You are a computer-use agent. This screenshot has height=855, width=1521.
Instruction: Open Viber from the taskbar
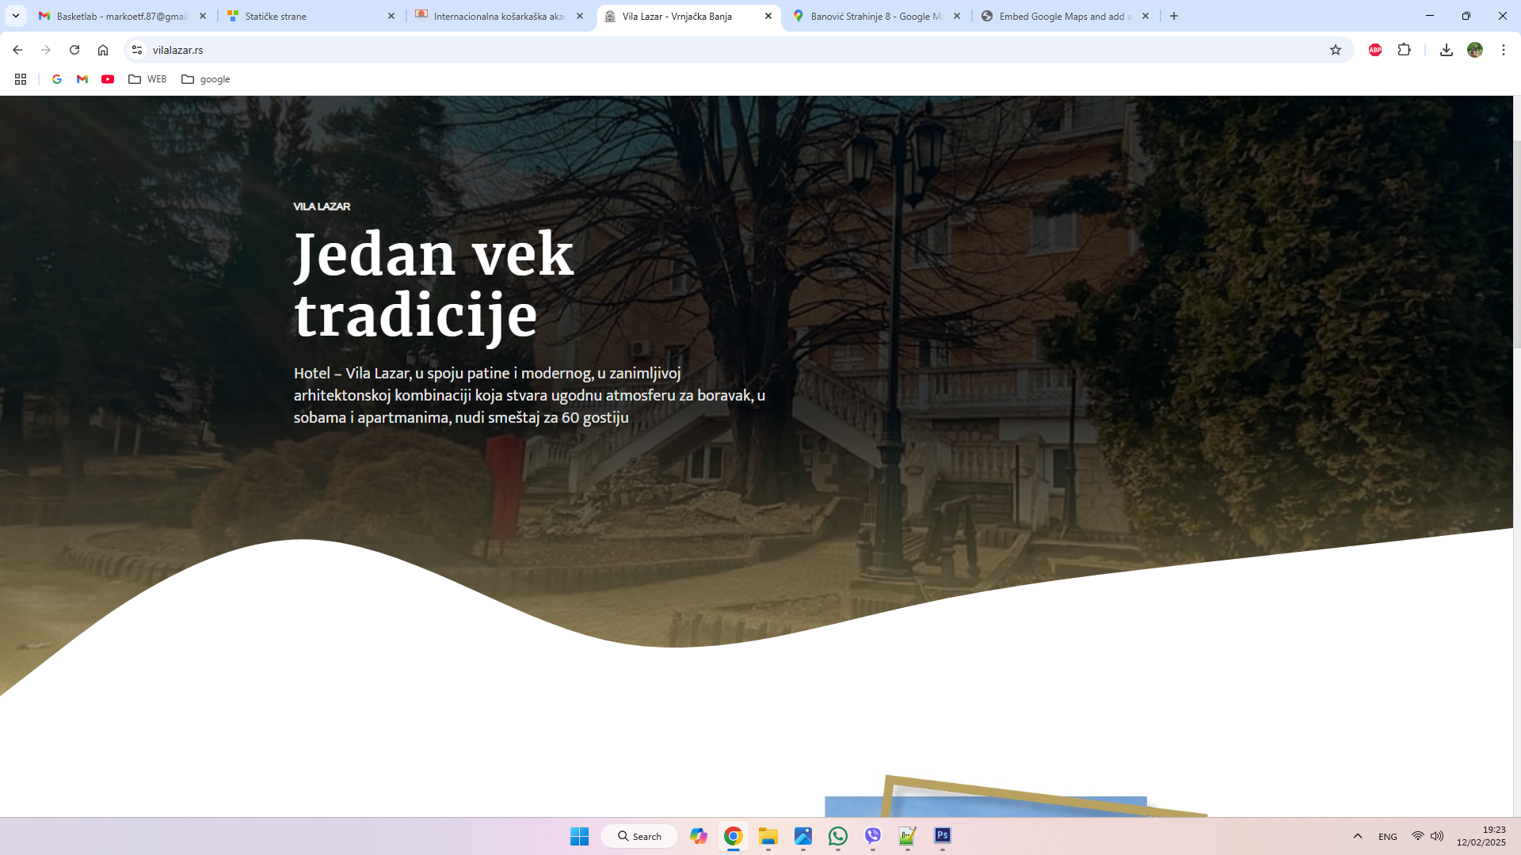click(872, 836)
